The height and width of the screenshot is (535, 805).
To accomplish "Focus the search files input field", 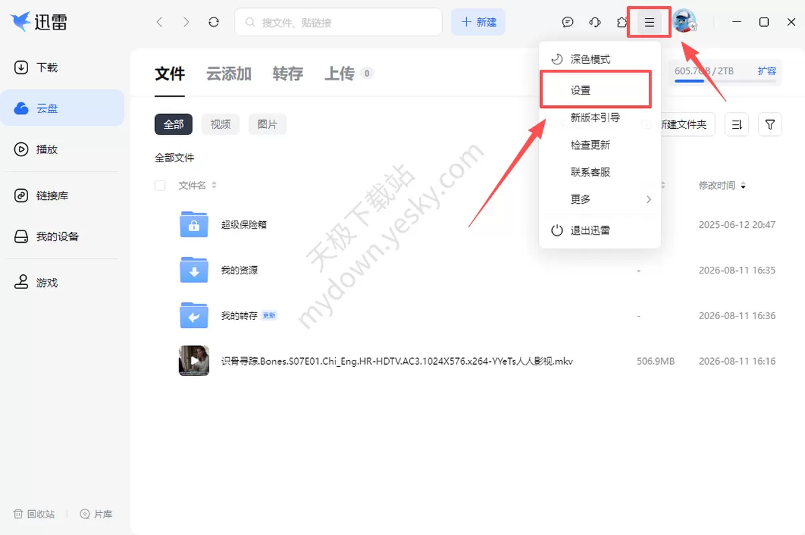I will [338, 22].
